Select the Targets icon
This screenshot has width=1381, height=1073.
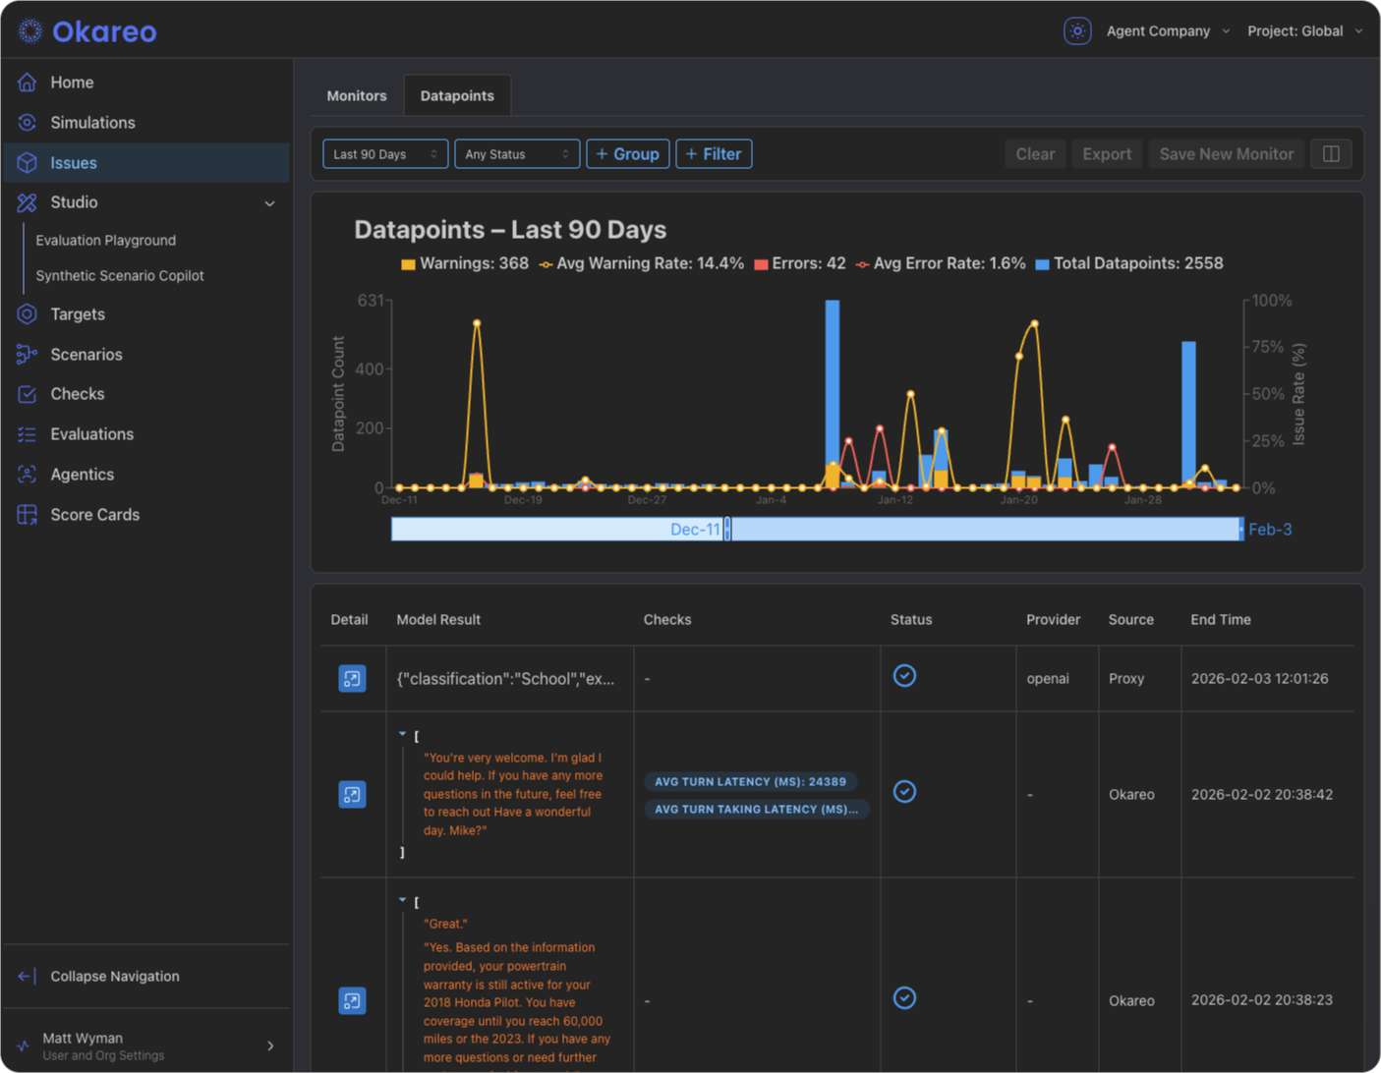click(28, 313)
